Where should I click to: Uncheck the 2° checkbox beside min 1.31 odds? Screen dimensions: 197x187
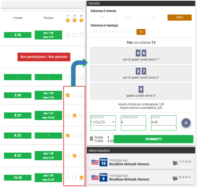pyautogui.click(x=75, y=116)
